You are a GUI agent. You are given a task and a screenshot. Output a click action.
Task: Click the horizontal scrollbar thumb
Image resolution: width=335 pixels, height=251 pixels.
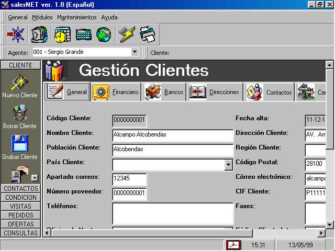click(152, 233)
